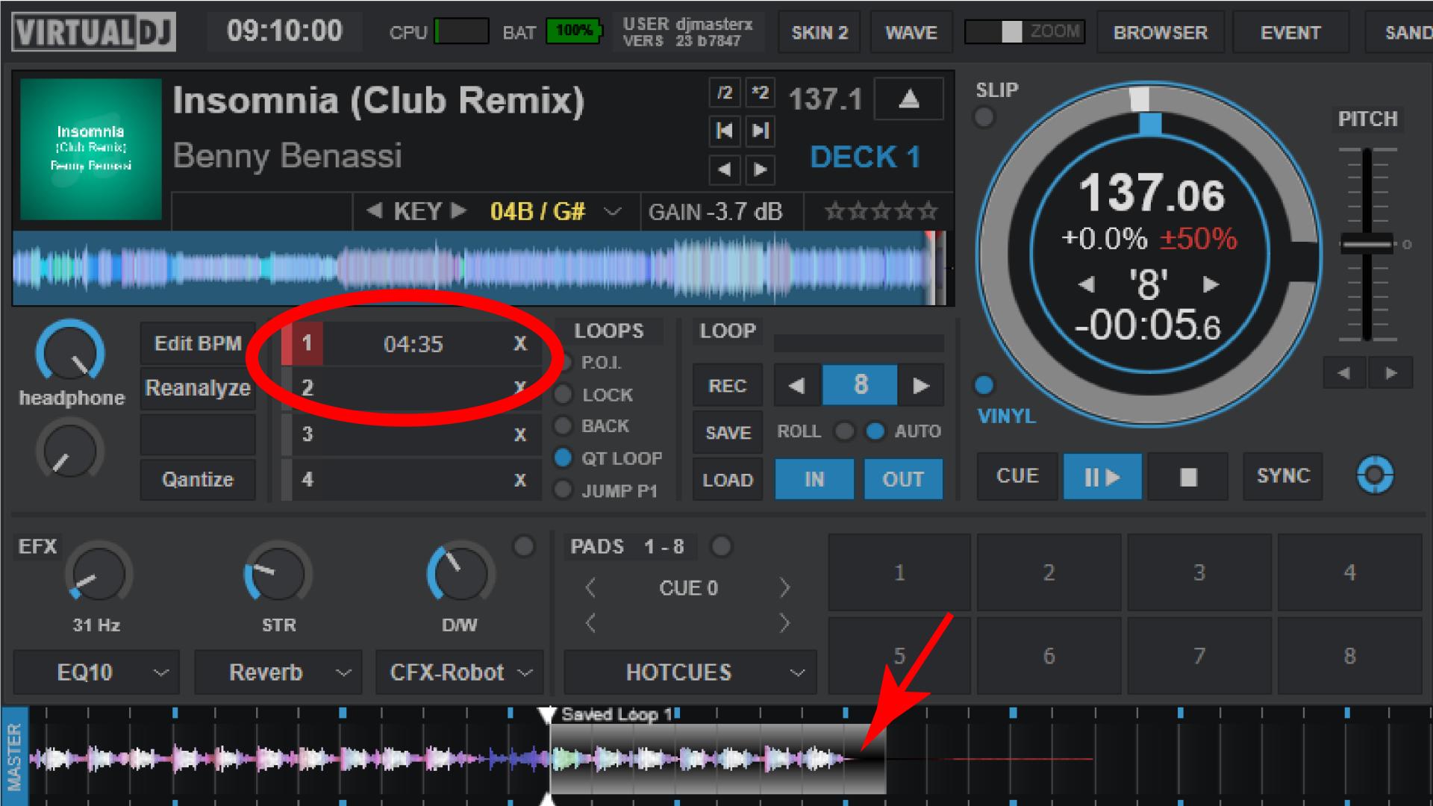Click lower right pads chevron
This screenshot has height=806, width=1433.
click(x=784, y=622)
